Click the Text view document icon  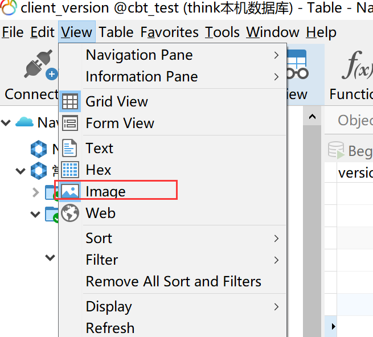click(x=70, y=149)
